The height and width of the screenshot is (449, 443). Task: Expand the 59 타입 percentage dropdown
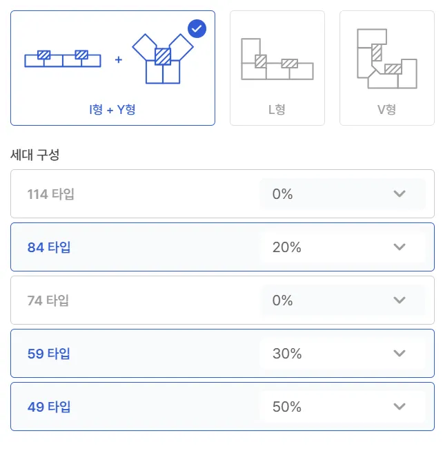pos(342,354)
